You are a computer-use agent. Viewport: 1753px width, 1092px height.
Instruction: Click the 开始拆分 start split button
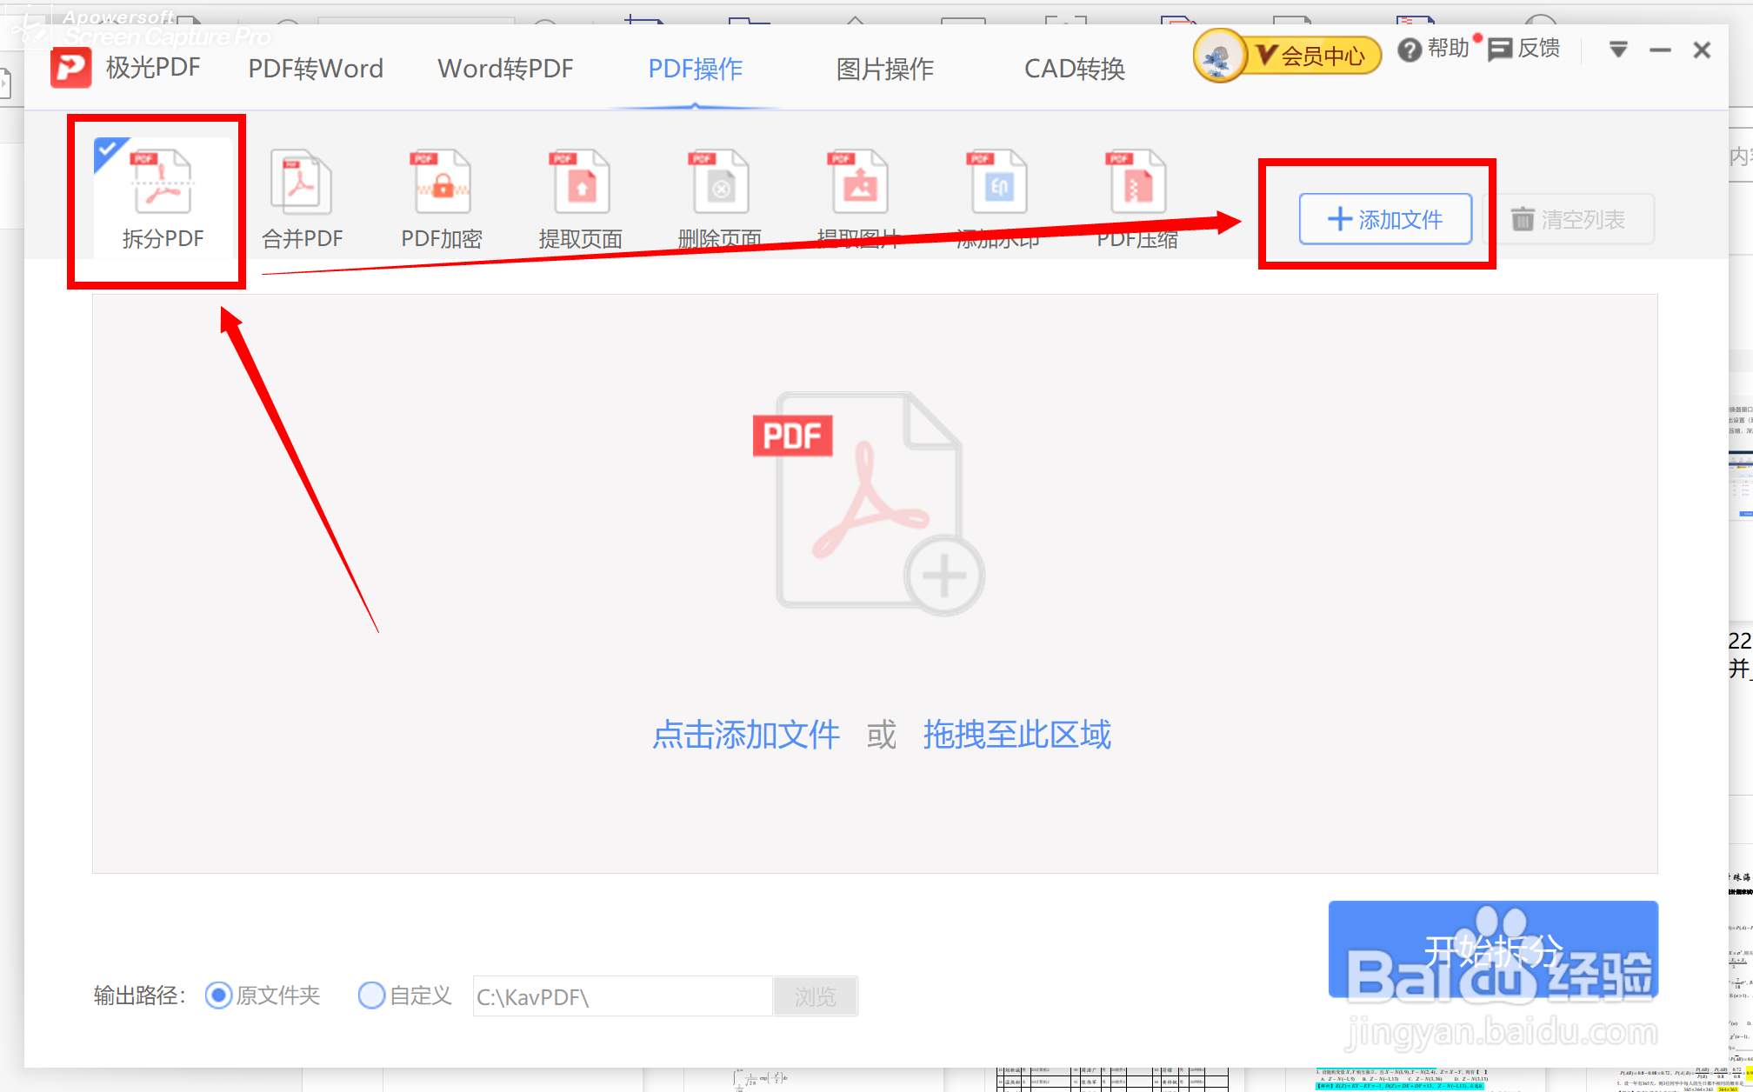pyautogui.click(x=1493, y=950)
